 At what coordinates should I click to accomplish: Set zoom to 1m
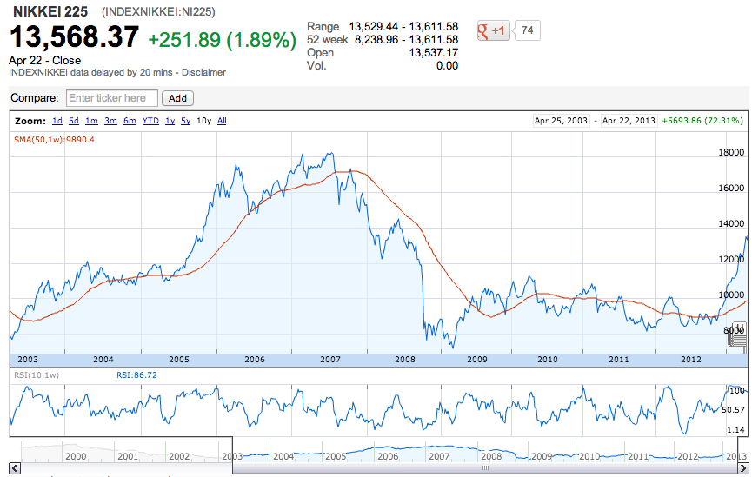(x=91, y=121)
